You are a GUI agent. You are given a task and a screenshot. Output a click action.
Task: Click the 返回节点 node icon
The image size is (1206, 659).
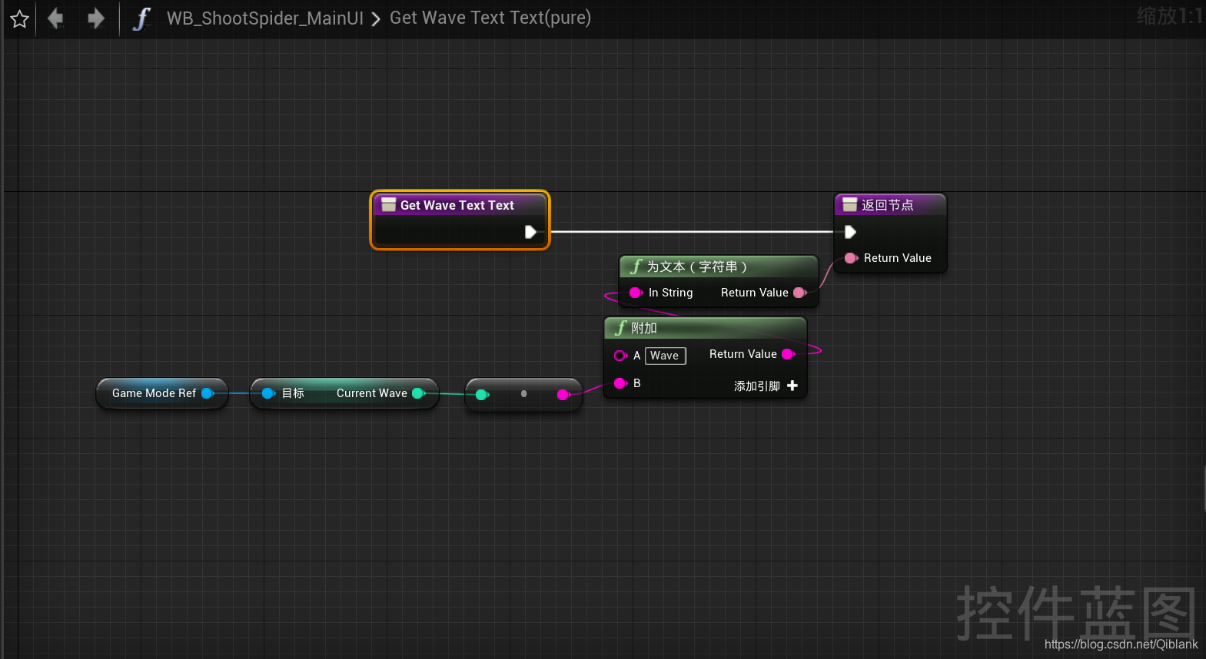coord(849,205)
